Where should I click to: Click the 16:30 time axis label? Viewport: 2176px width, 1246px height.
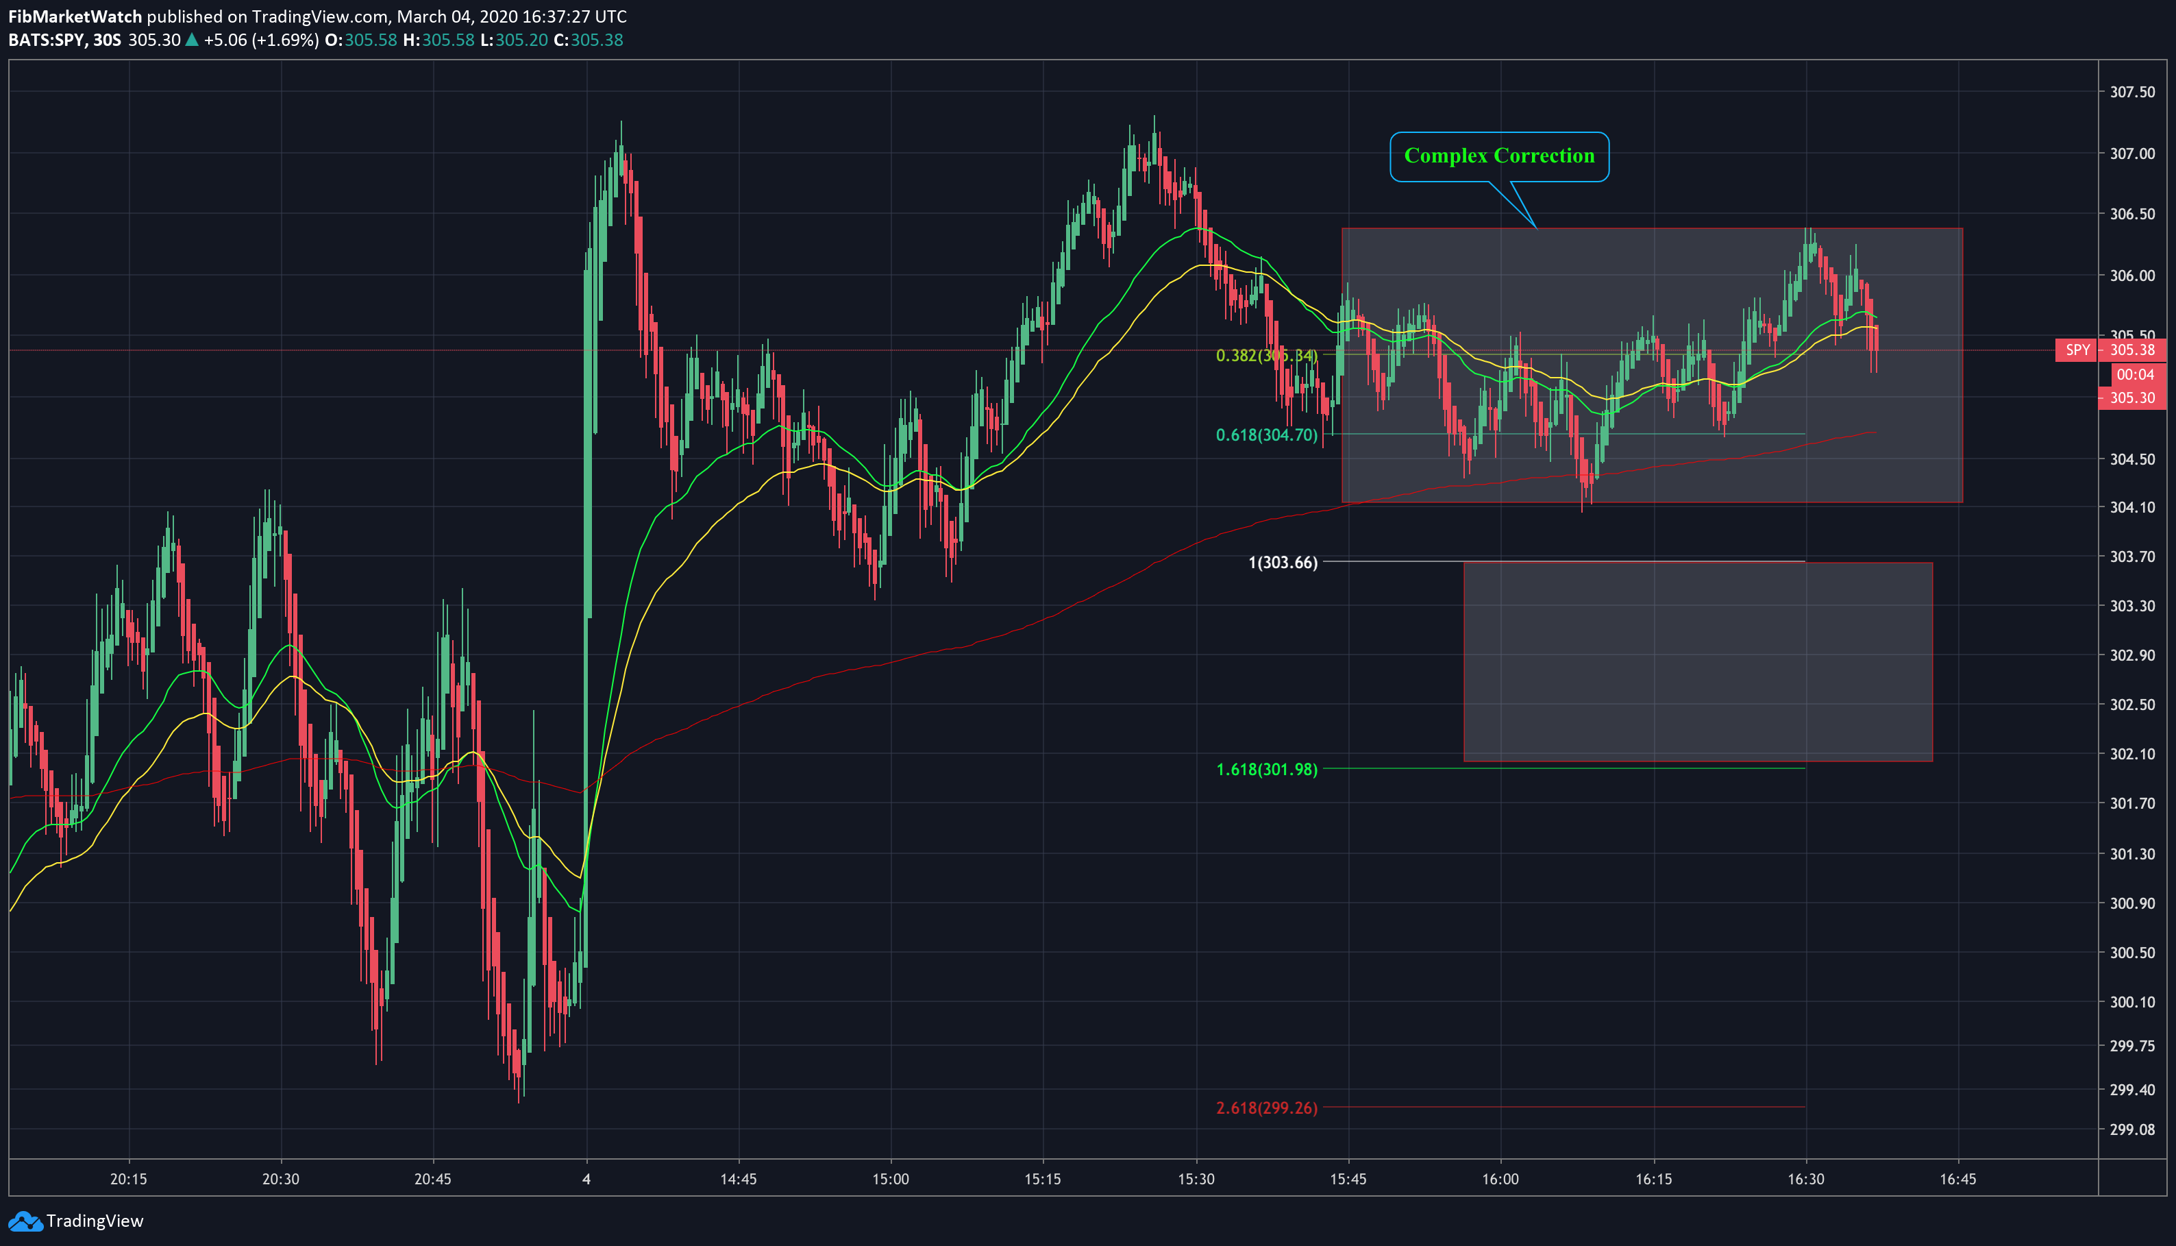click(x=1805, y=1180)
